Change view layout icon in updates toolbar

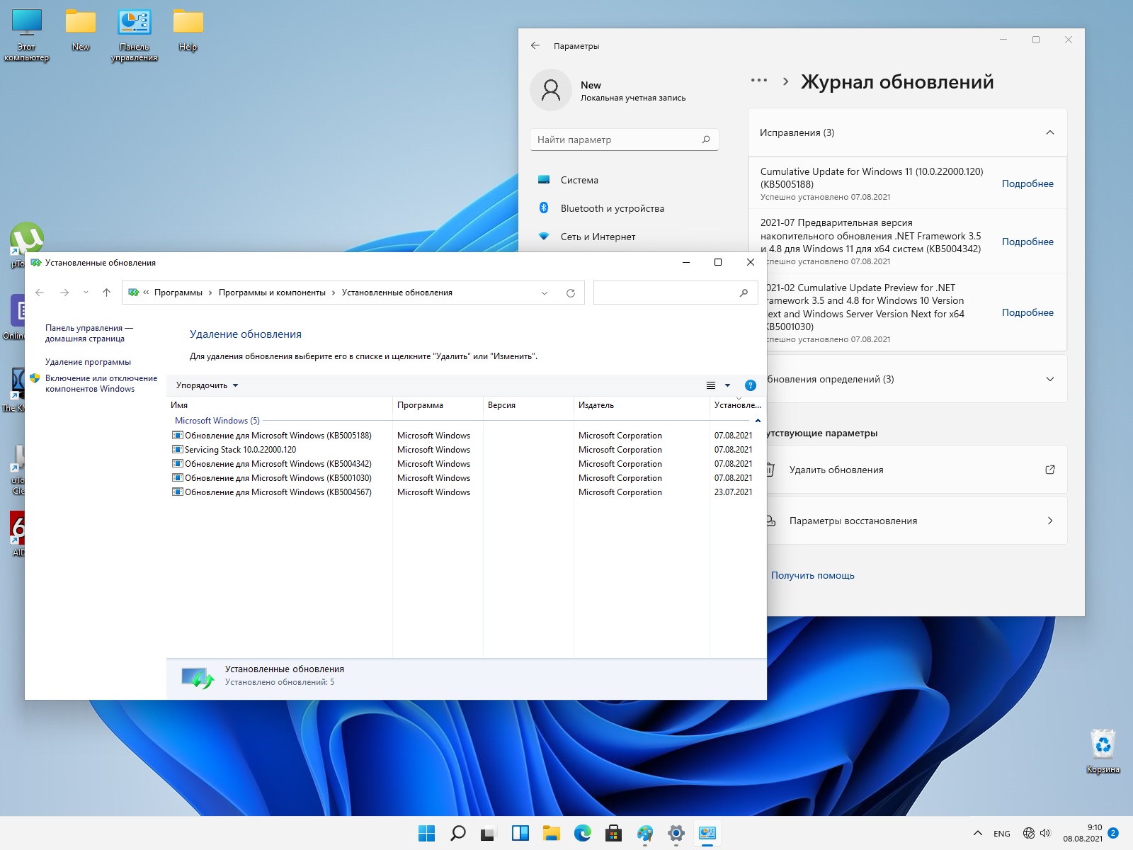pos(711,385)
